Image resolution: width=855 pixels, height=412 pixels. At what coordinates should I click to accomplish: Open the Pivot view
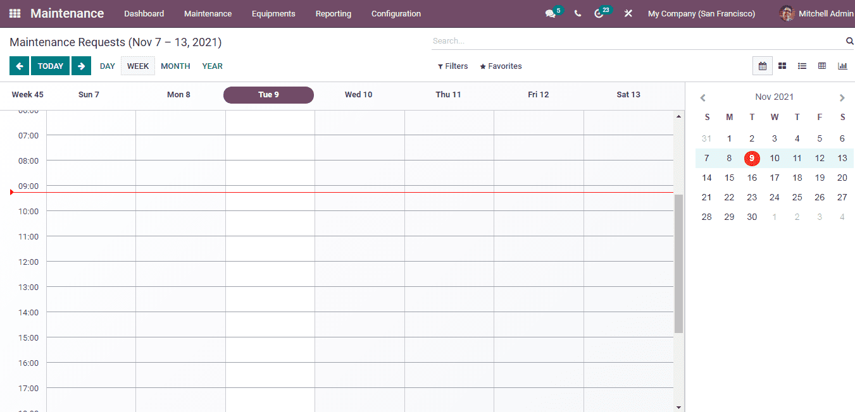pyautogui.click(x=821, y=65)
